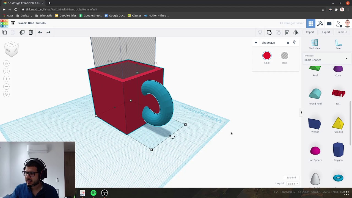Click the add collaborator person icon
The height and width of the screenshot is (198, 352).
pos(339,24)
